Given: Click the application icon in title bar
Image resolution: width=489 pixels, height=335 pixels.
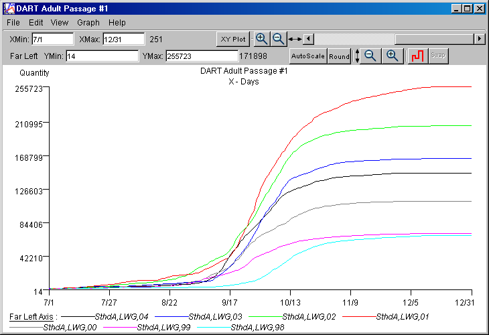Looking at the screenshot, I should tap(8, 9).
